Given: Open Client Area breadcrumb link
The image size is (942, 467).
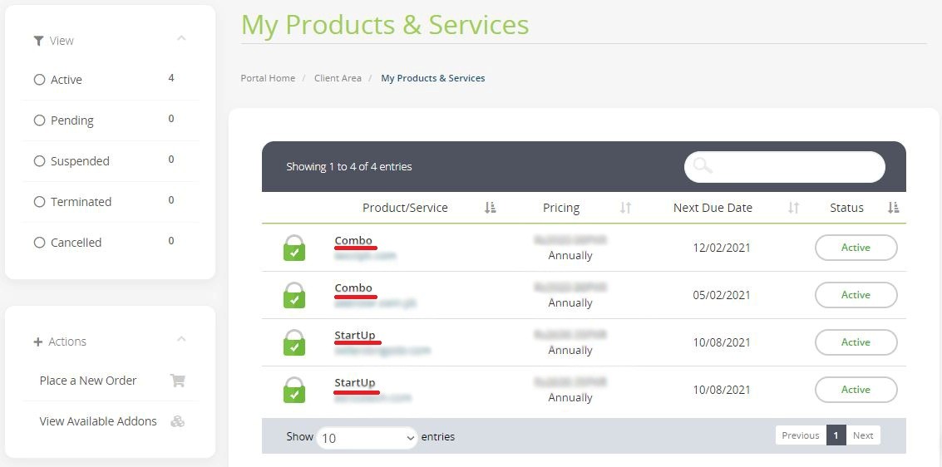Looking at the screenshot, I should [338, 78].
